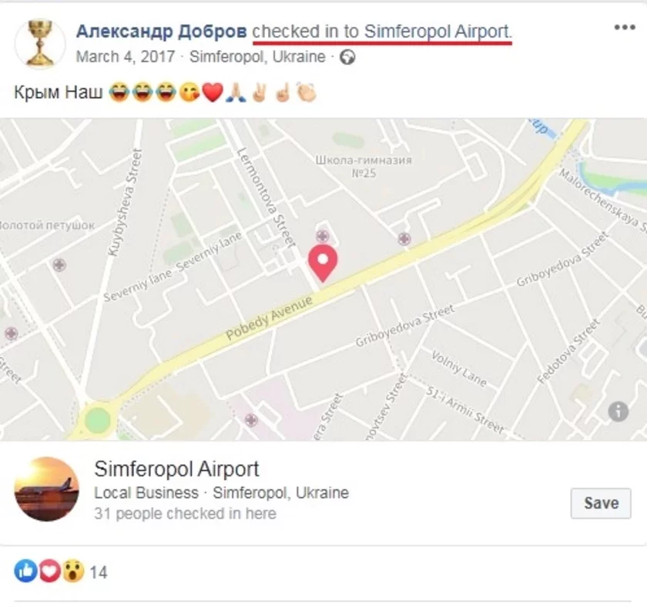Click the public globe privacy icon
The image size is (647, 607).
[x=347, y=57]
